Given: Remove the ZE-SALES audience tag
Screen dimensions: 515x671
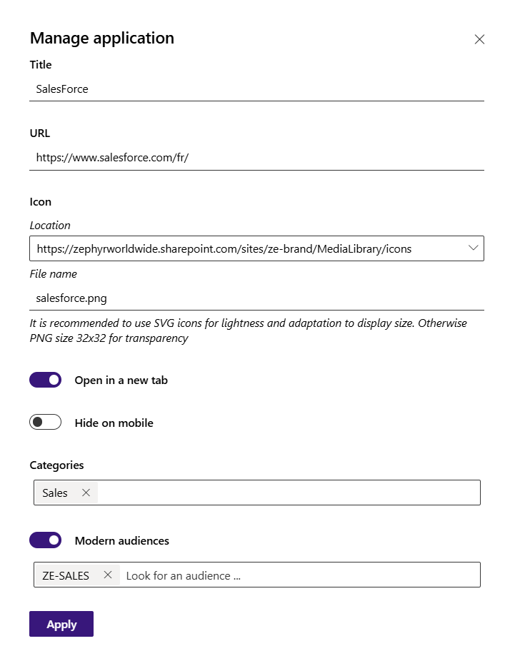Looking at the screenshot, I should (108, 575).
